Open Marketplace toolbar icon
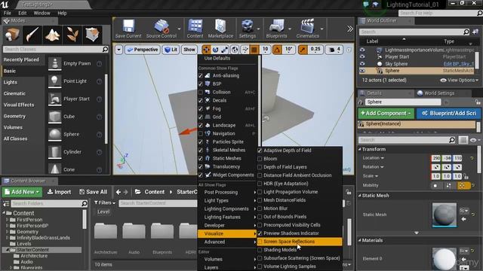The image size is (483, 271). click(x=220, y=29)
